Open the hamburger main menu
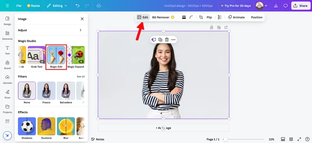 pyautogui.click(x=7, y=6)
